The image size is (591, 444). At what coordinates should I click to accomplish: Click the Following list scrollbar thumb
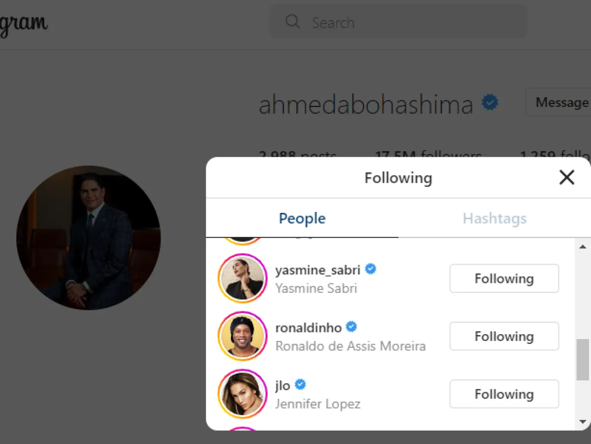[x=583, y=360]
